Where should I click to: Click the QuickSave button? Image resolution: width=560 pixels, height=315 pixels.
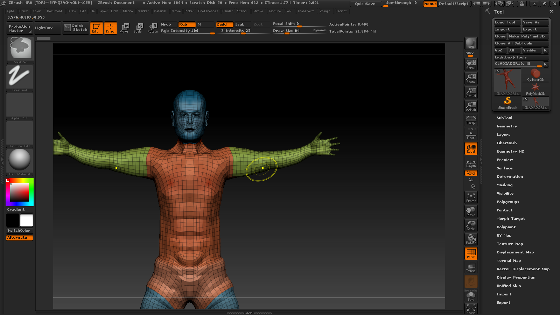click(x=365, y=4)
